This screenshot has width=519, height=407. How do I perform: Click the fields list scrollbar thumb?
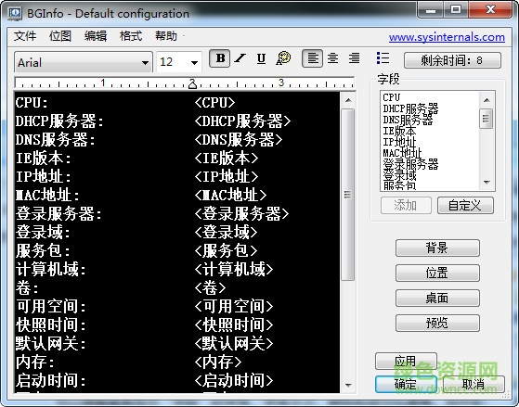click(487, 119)
